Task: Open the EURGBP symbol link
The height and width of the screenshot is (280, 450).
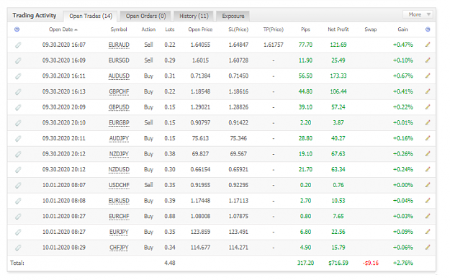Action: click(x=119, y=123)
